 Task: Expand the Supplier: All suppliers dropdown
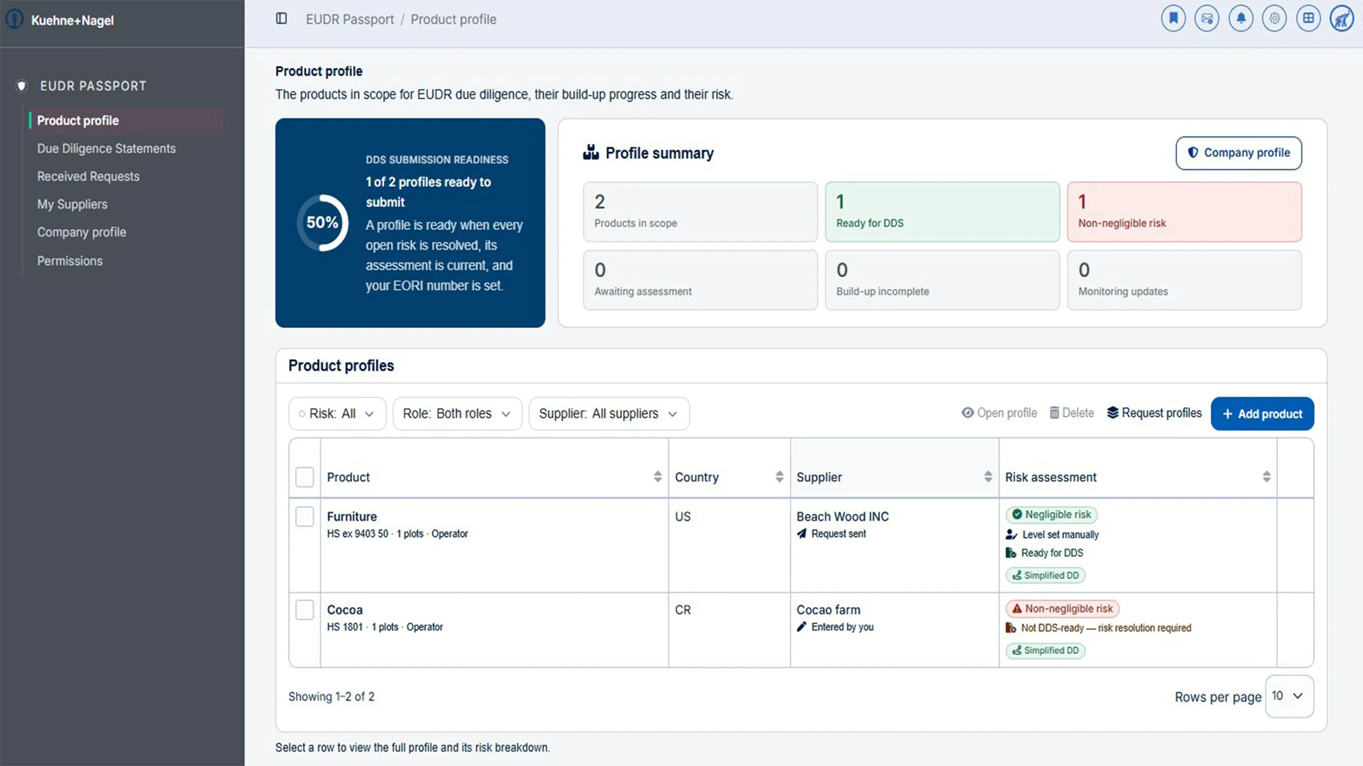609,413
